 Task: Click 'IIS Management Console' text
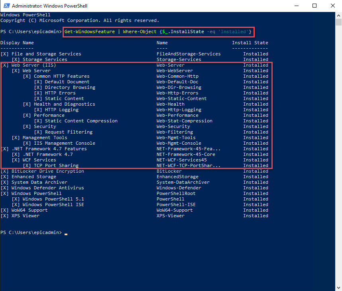(64, 143)
